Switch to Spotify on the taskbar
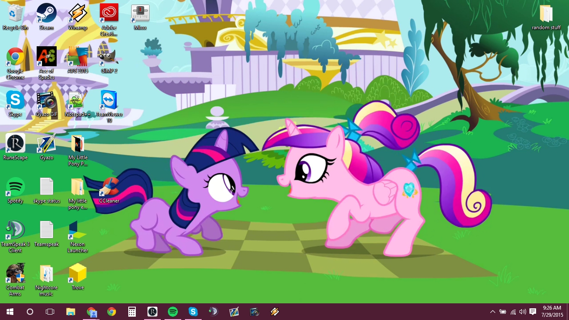Image resolution: width=569 pixels, height=320 pixels. 173,312
